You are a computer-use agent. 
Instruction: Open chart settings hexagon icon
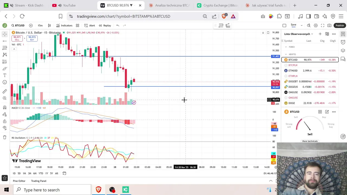(x=316, y=25)
